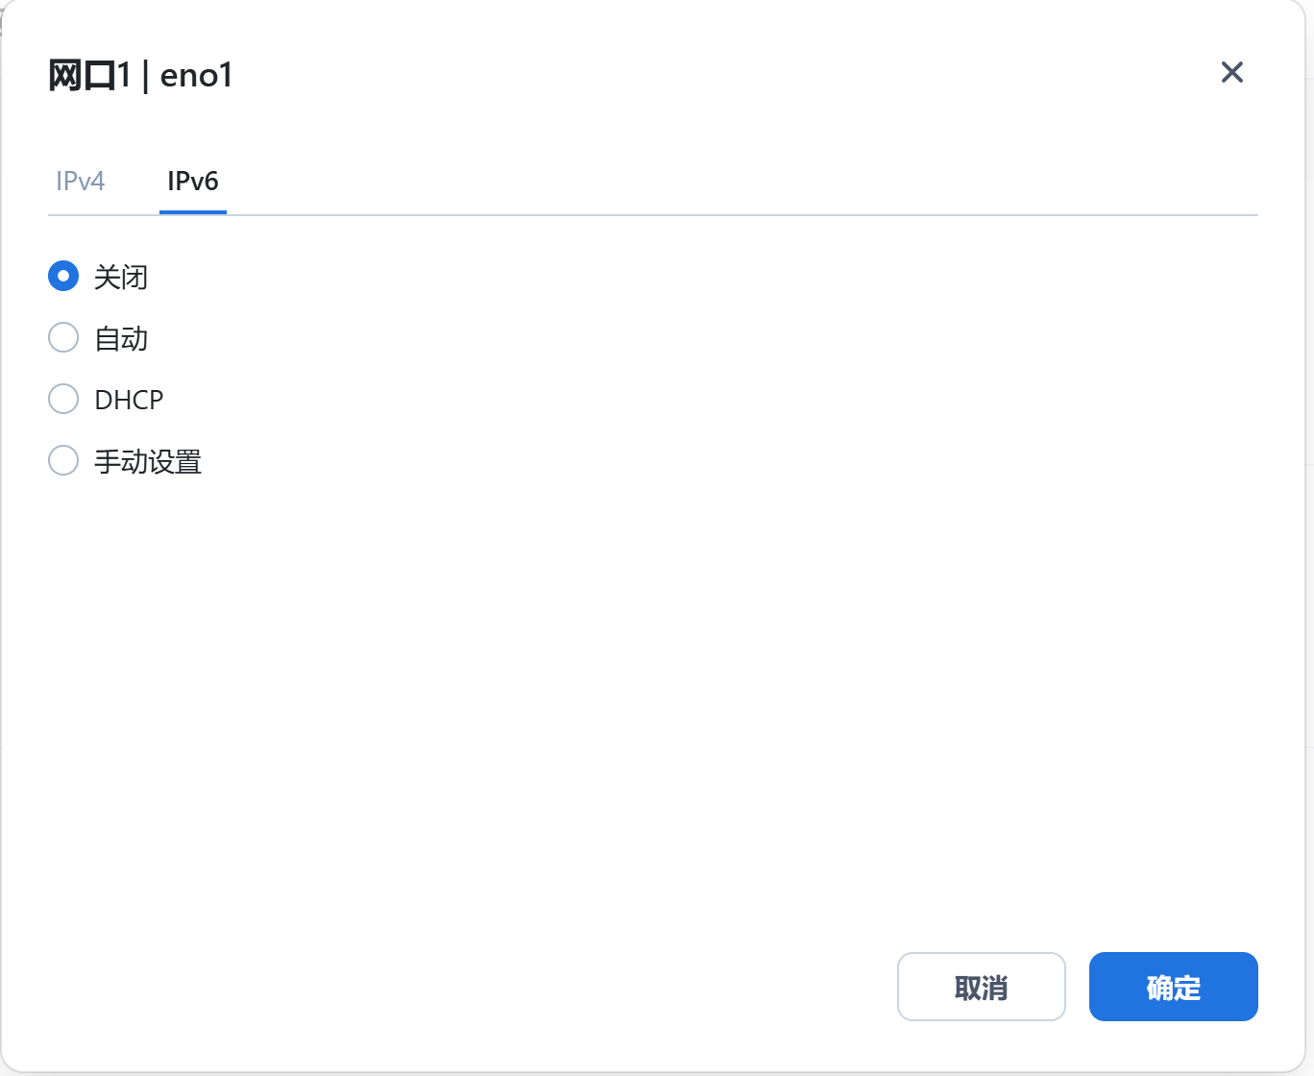Choose the 自动 radio button circle
Screen dimensions: 1314x1076
(63, 337)
